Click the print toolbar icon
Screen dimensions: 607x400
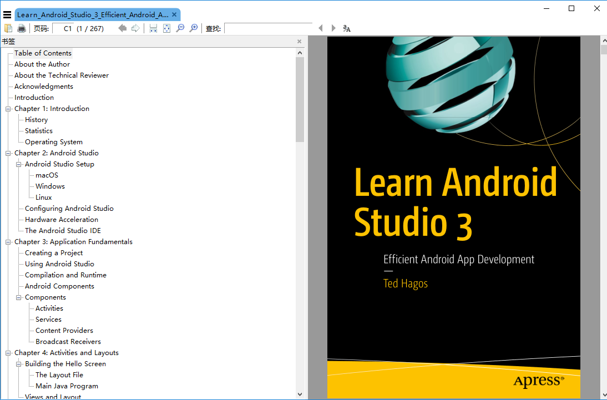pos(22,28)
